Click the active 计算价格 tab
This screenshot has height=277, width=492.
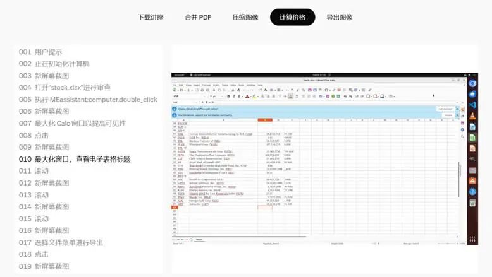pos(292,17)
